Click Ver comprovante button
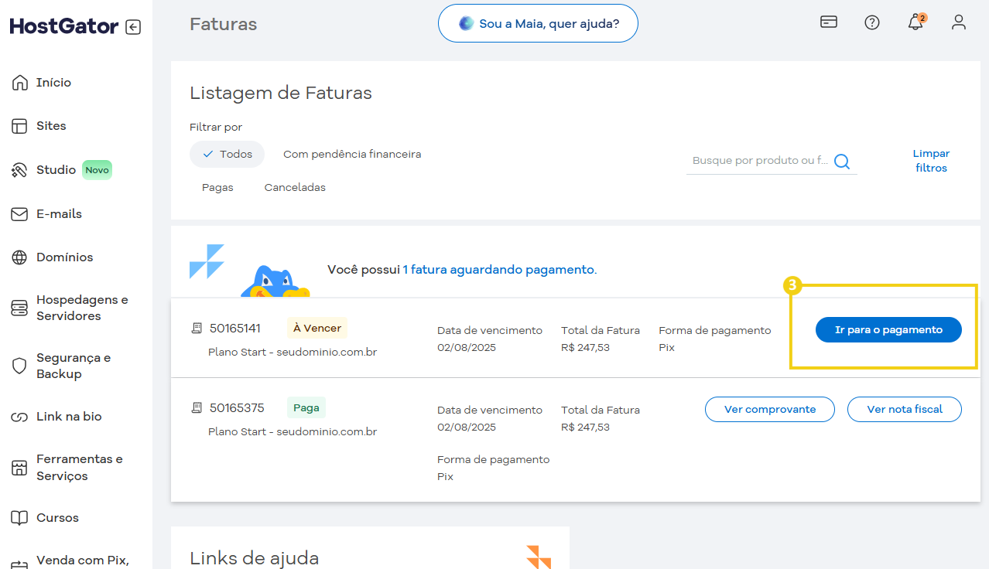This screenshot has width=989, height=569. pos(770,410)
